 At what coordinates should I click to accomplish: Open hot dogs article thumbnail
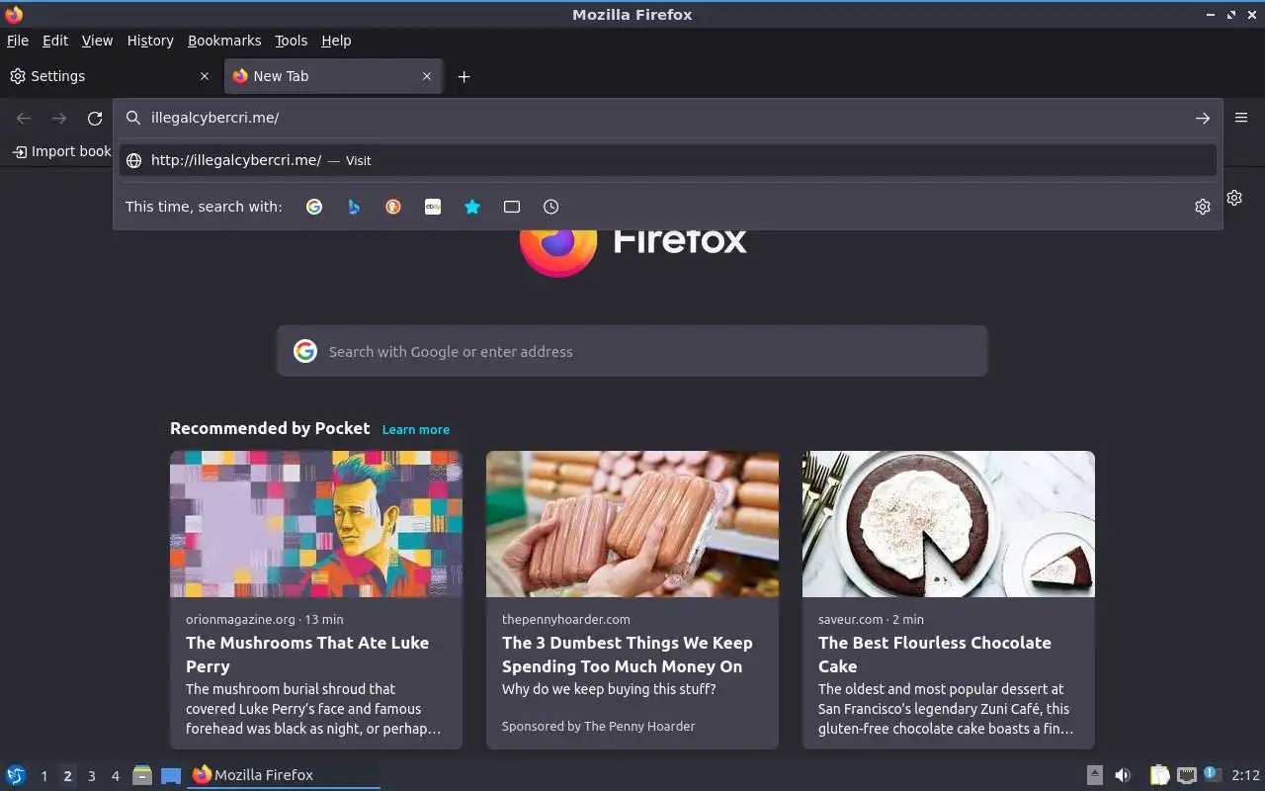[x=632, y=524]
